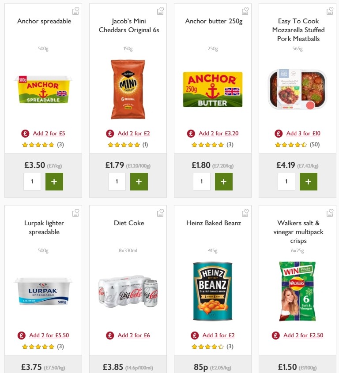339x373 pixels.
Task: Save Walkers salt & vinegar crisps to list
Action: (330, 213)
